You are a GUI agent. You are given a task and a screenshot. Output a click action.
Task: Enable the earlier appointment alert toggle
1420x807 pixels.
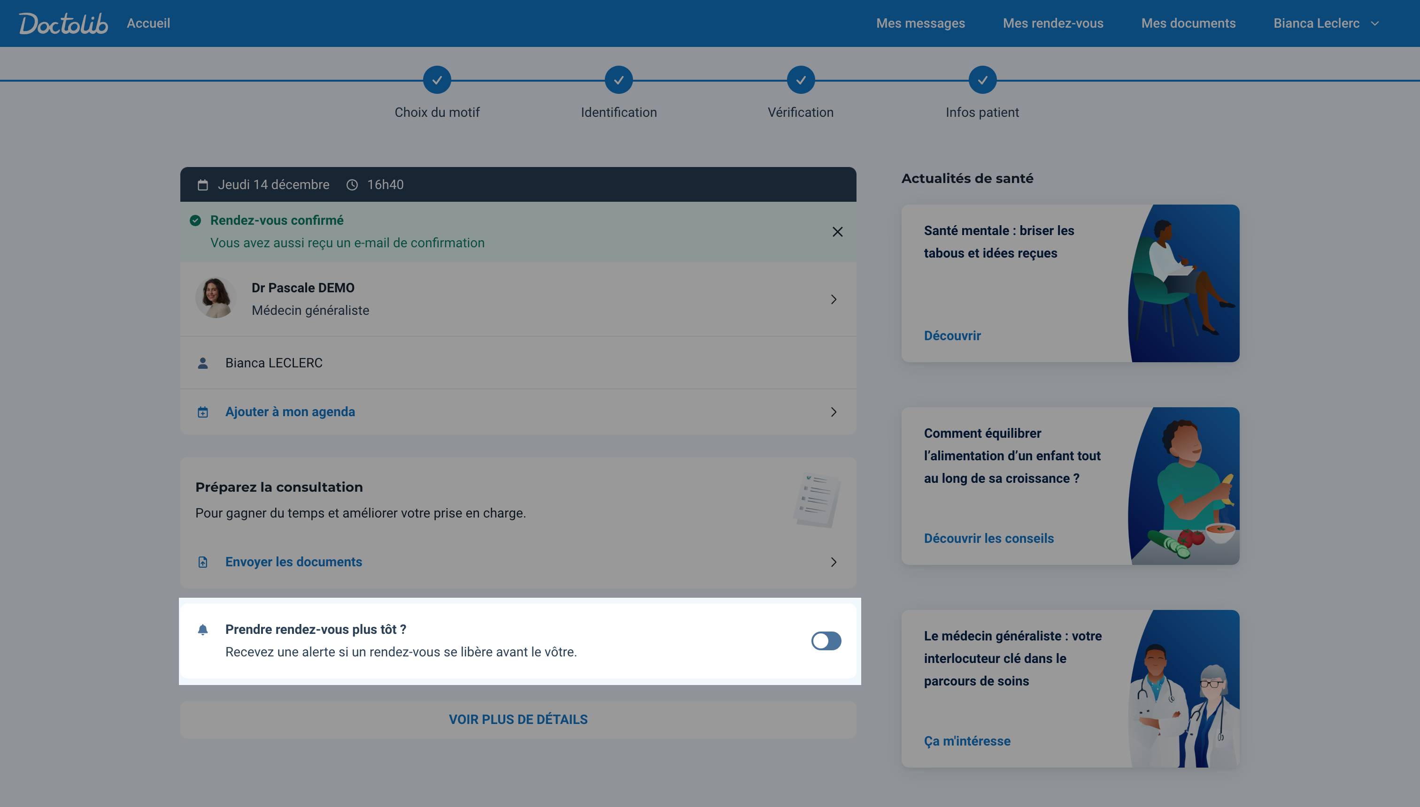coord(826,641)
